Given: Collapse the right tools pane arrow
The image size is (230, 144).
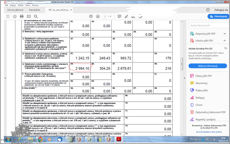Looking at the screenshot, I should 184,78.
